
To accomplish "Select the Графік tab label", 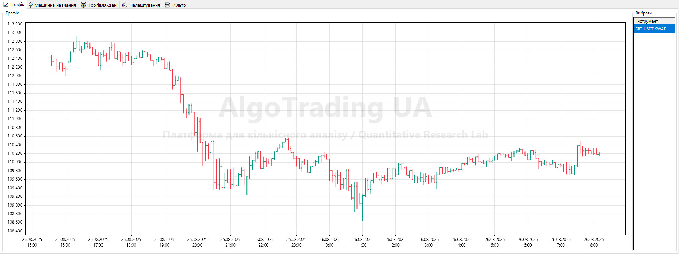I will [17, 5].
